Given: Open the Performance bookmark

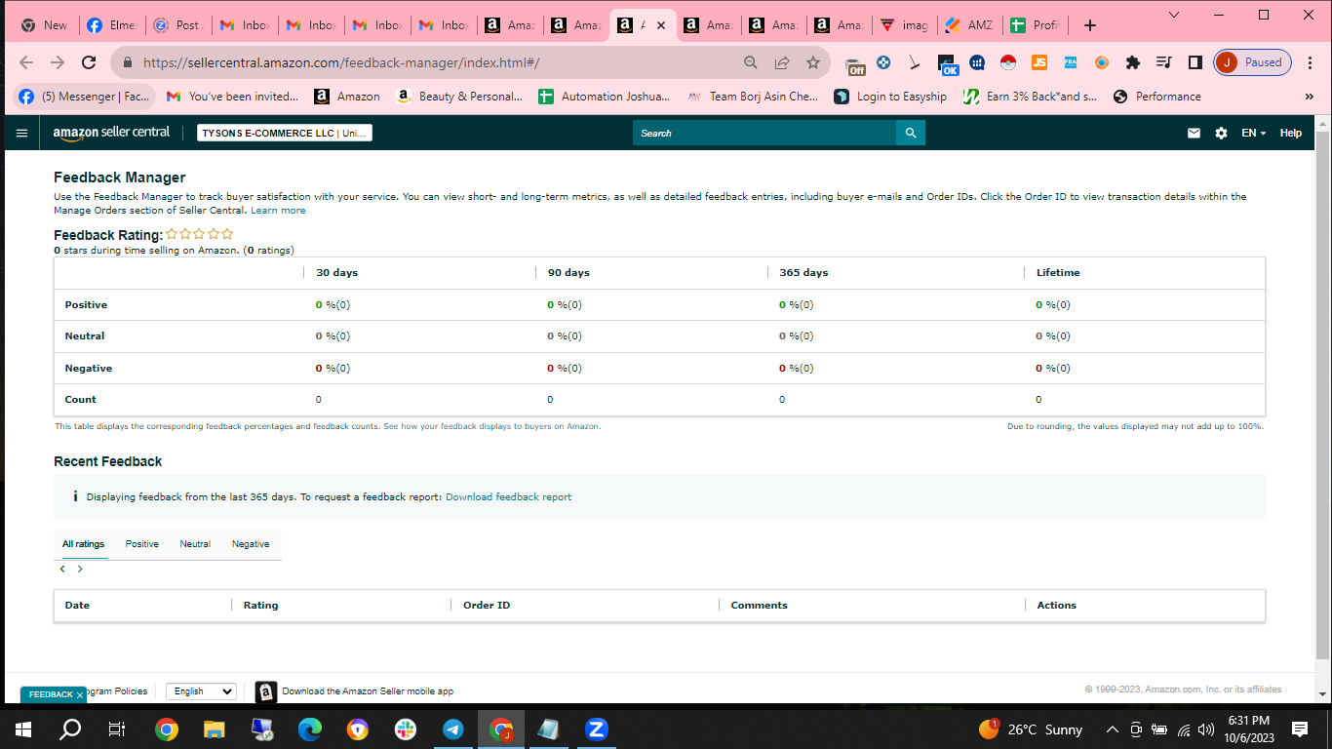Looking at the screenshot, I should point(1156,97).
